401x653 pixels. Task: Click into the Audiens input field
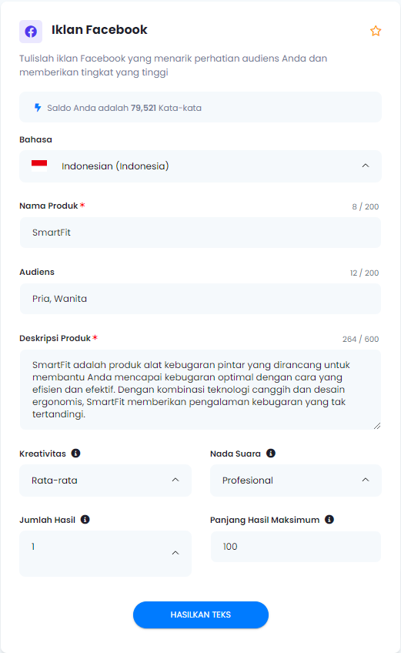pos(200,299)
